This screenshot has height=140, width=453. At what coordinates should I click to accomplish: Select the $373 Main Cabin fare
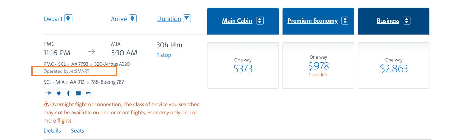point(243,65)
